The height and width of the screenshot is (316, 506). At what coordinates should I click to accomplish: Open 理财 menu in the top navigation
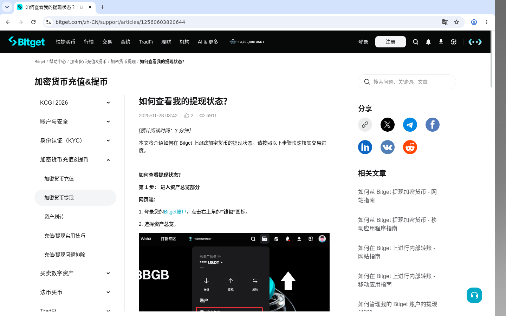pos(166,42)
